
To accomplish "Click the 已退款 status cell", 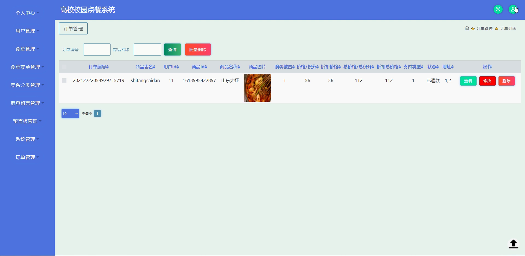I will click(433, 80).
